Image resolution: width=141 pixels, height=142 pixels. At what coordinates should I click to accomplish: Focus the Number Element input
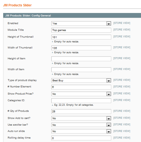coord(81,87)
